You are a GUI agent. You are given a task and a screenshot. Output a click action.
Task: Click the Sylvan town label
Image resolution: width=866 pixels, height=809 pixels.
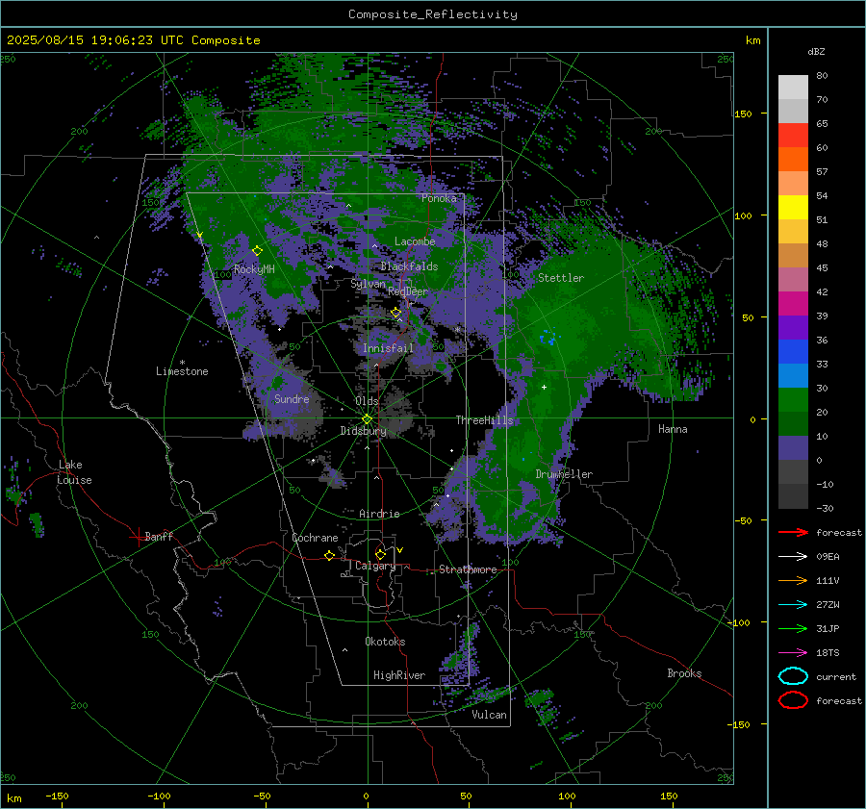[x=368, y=284]
